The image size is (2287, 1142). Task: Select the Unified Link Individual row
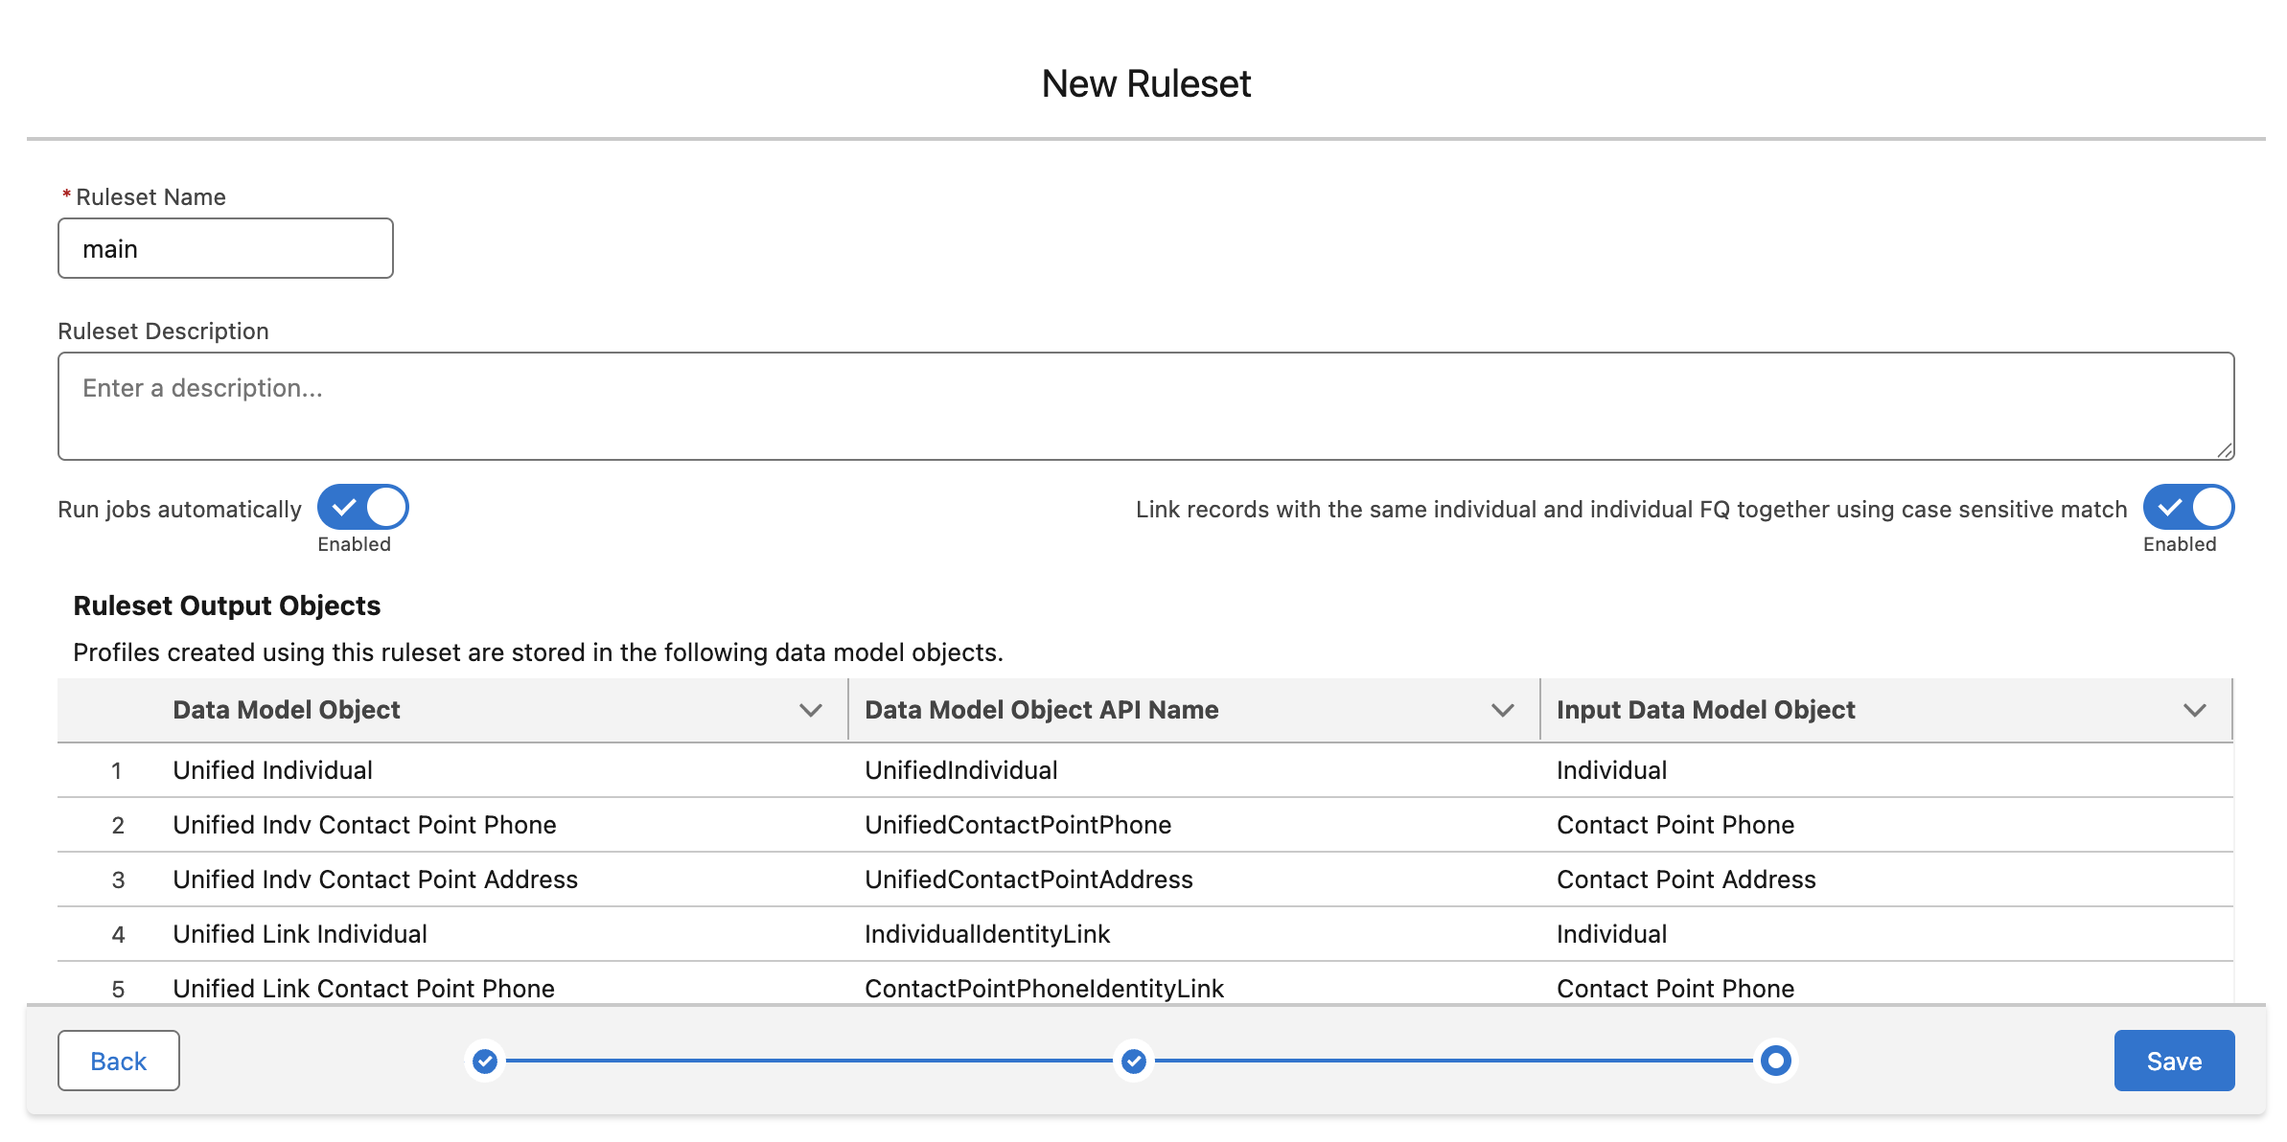[x=300, y=933]
